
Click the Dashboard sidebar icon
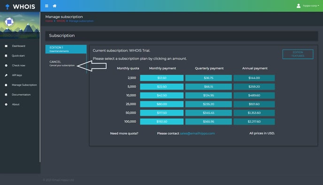6,46
